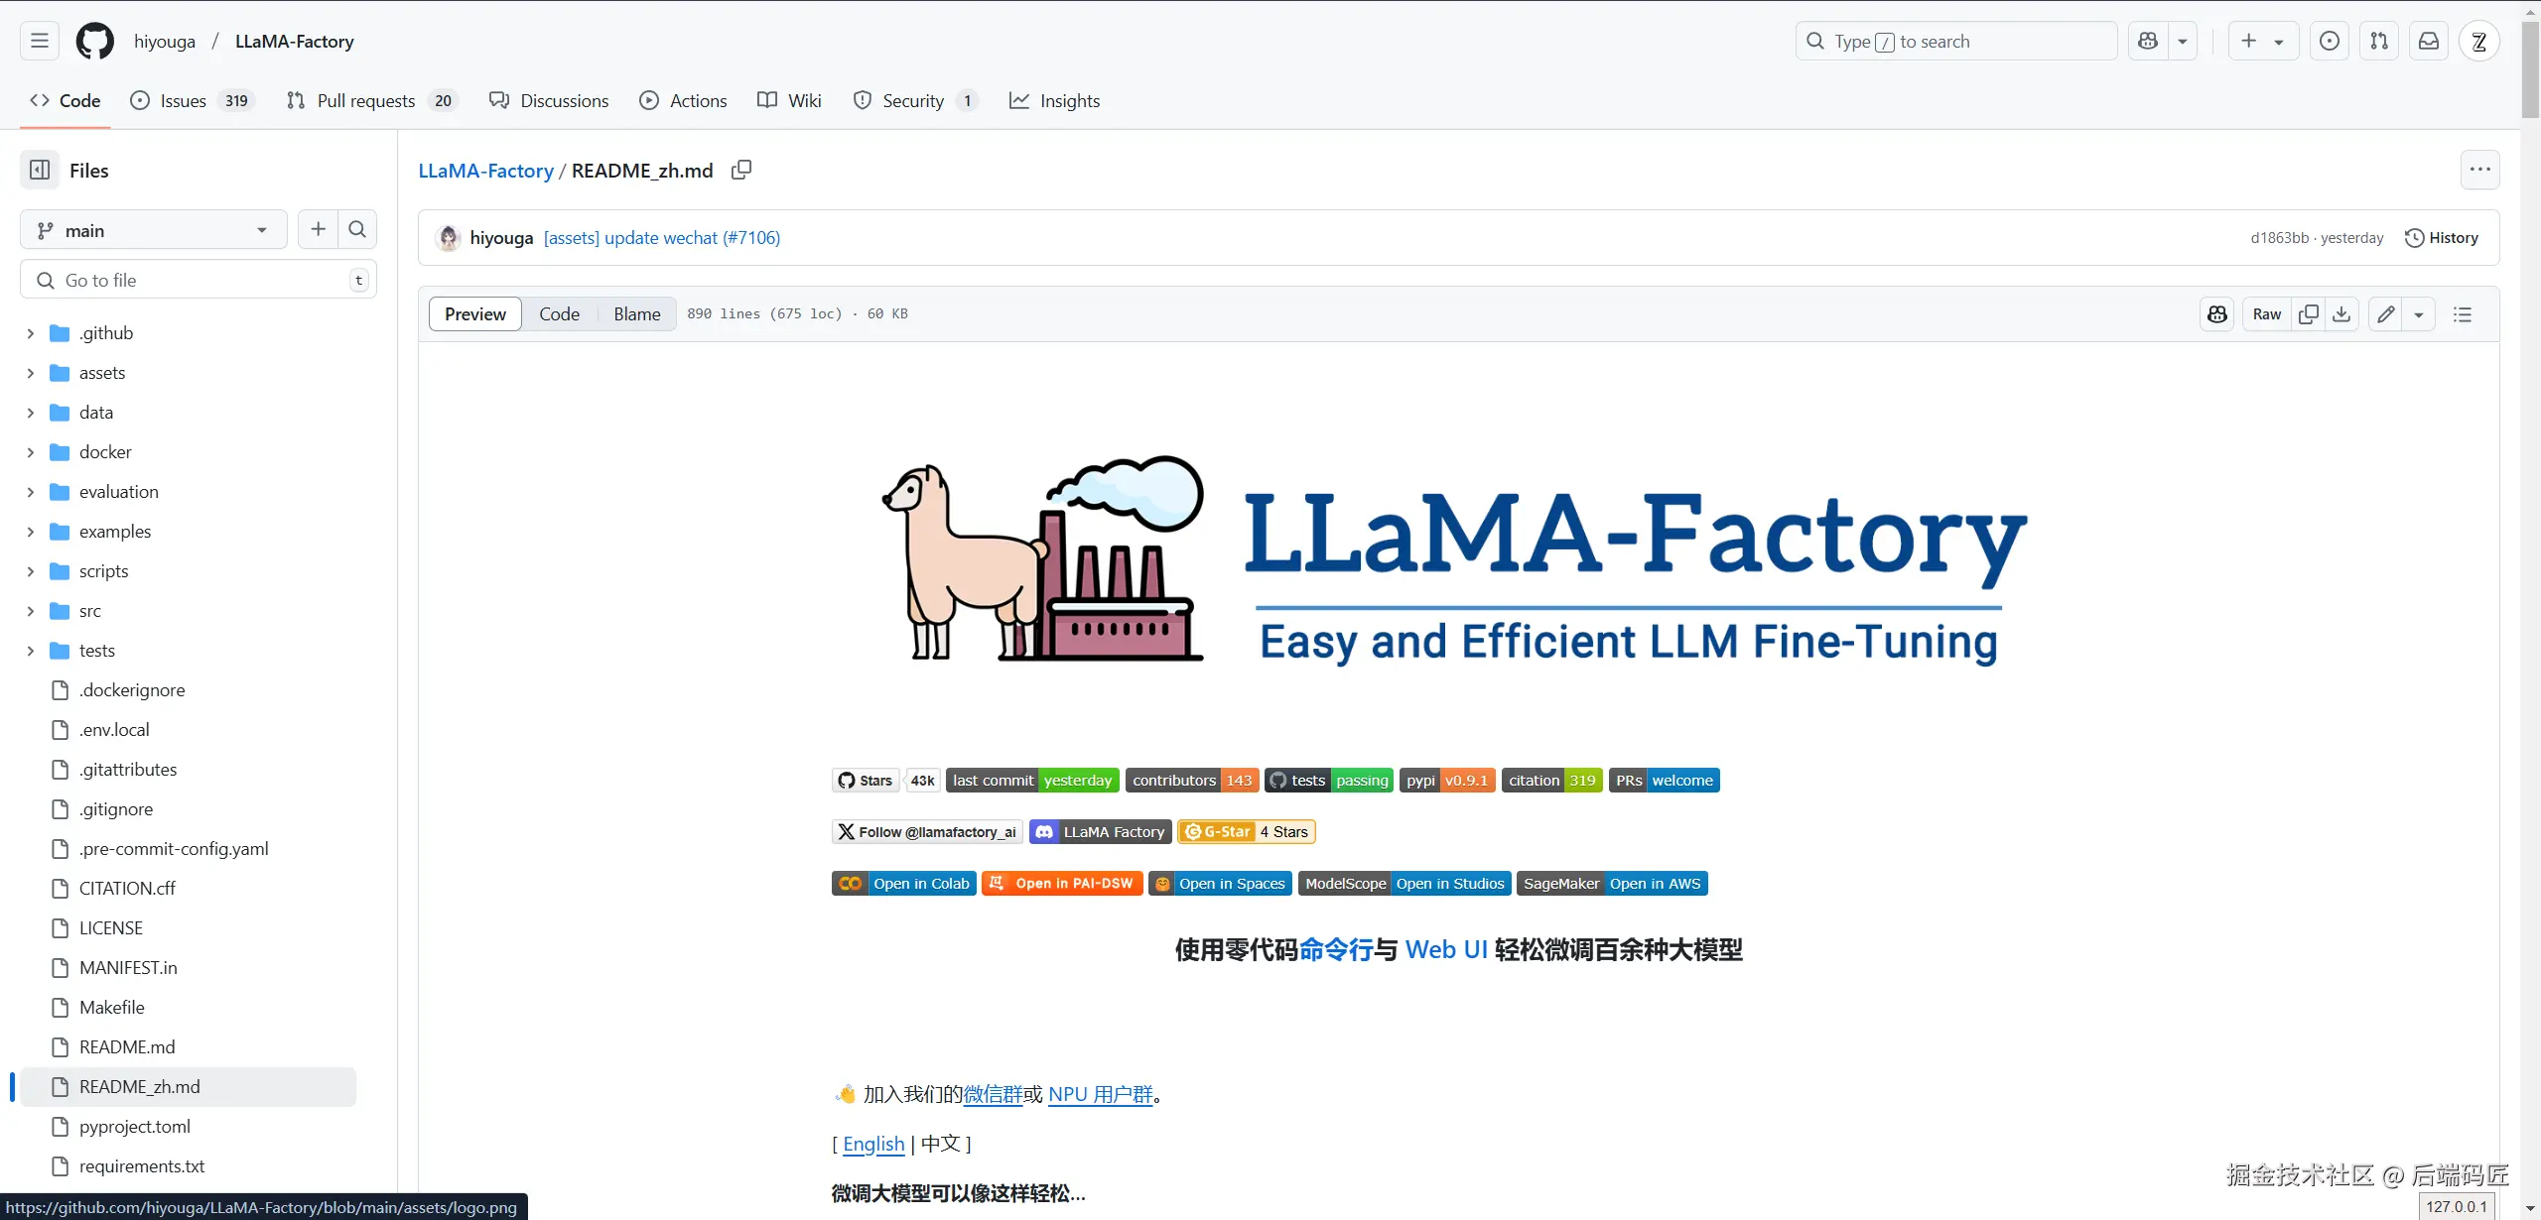
Task: Expand the src folder
Action: (x=31, y=611)
